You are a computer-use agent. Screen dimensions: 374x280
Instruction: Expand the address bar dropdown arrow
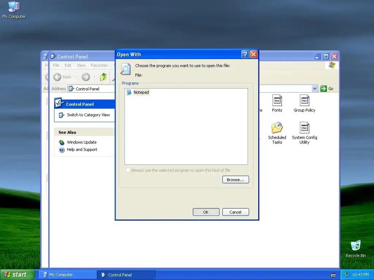click(x=314, y=89)
